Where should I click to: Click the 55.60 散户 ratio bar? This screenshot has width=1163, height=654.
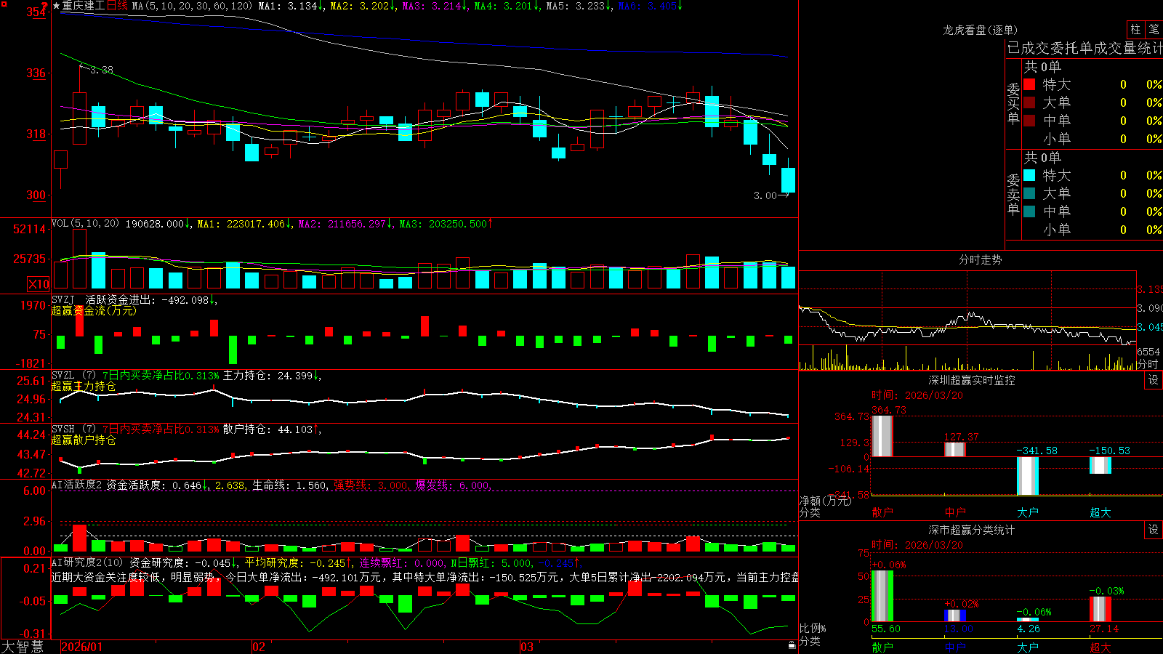(x=882, y=596)
